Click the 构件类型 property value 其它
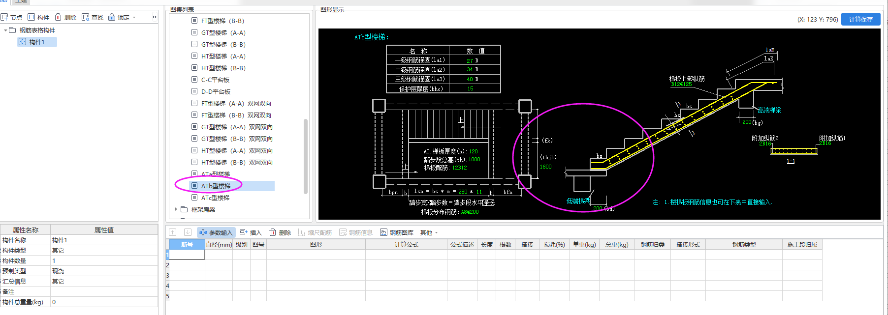Screen dimensions: 888x315 point(104,251)
